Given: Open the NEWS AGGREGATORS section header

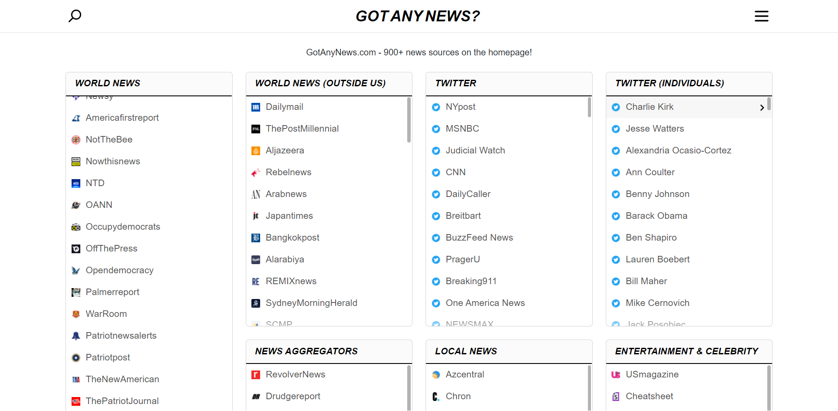Looking at the screenshot, I should click(329, 351).
